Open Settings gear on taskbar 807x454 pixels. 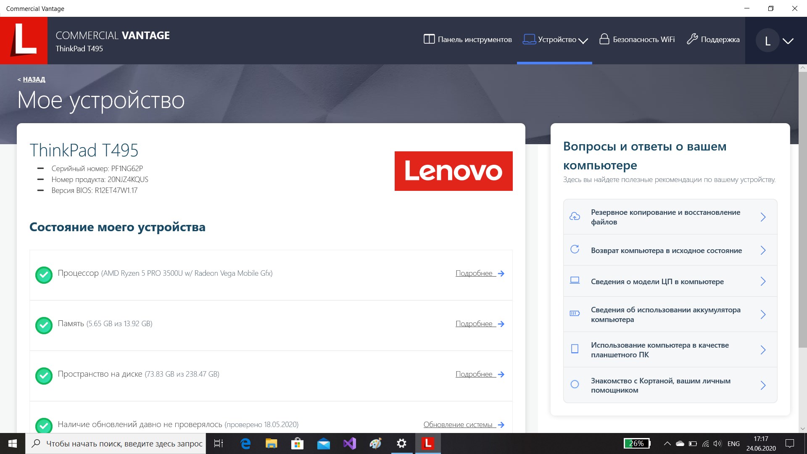tap(402, 443)
